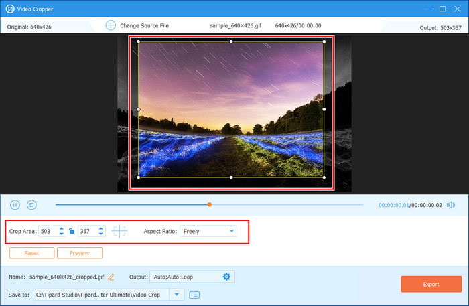Click the top-center crop edge handle
The height and width of the screenshot is (306, 469).
pos(231,42)
